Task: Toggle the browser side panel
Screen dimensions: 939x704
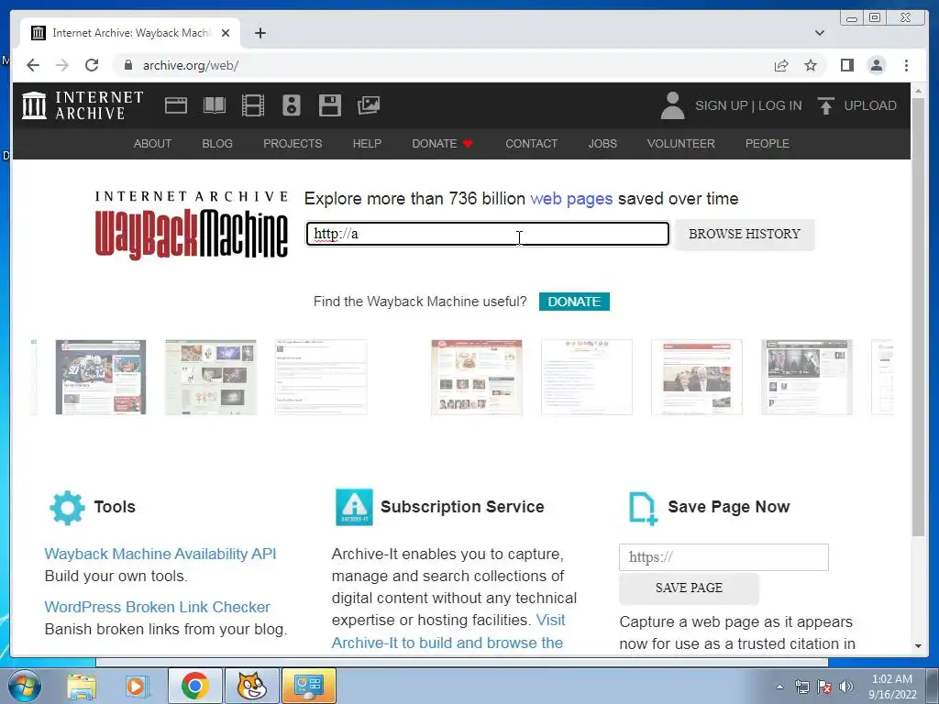Action: [846, 65]
